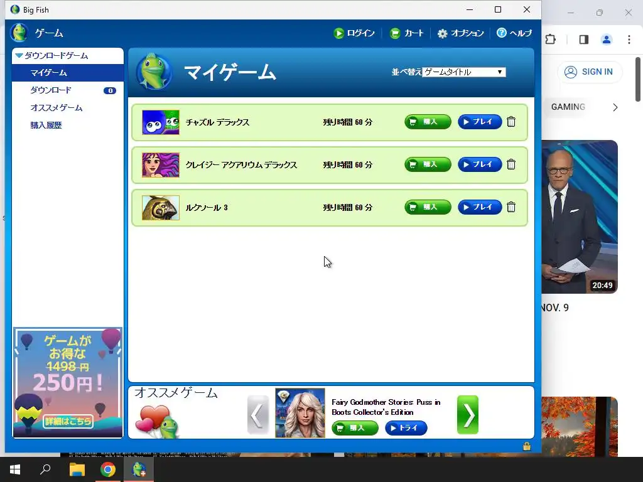Delete チャズル デラックス with trash icon
The height and width of the screenshot is (482, 643).
point(511,122)
